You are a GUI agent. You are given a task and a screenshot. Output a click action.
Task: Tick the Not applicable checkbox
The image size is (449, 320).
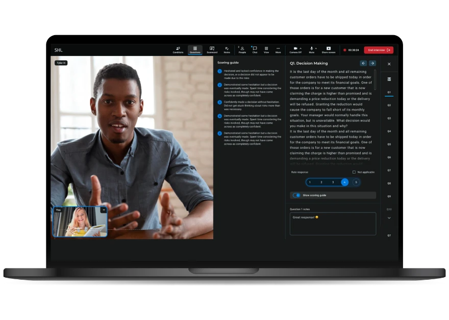click(x=354, y=172)
